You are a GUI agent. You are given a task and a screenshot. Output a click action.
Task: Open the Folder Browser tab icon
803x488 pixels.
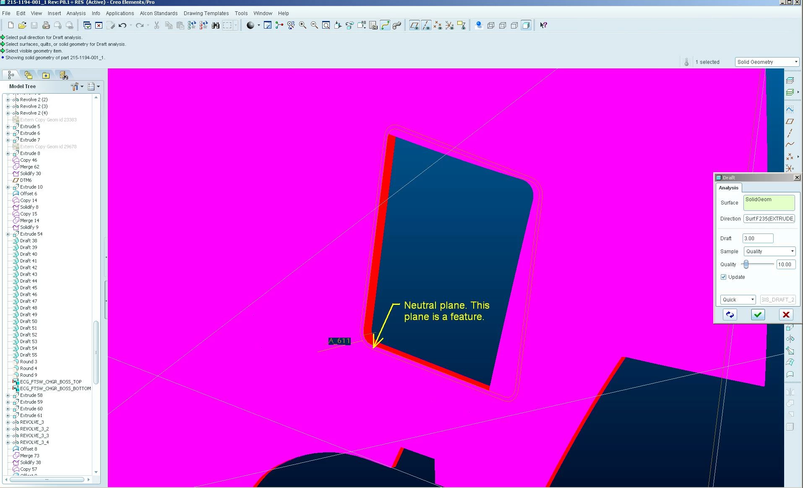click(x=29, y=75)
